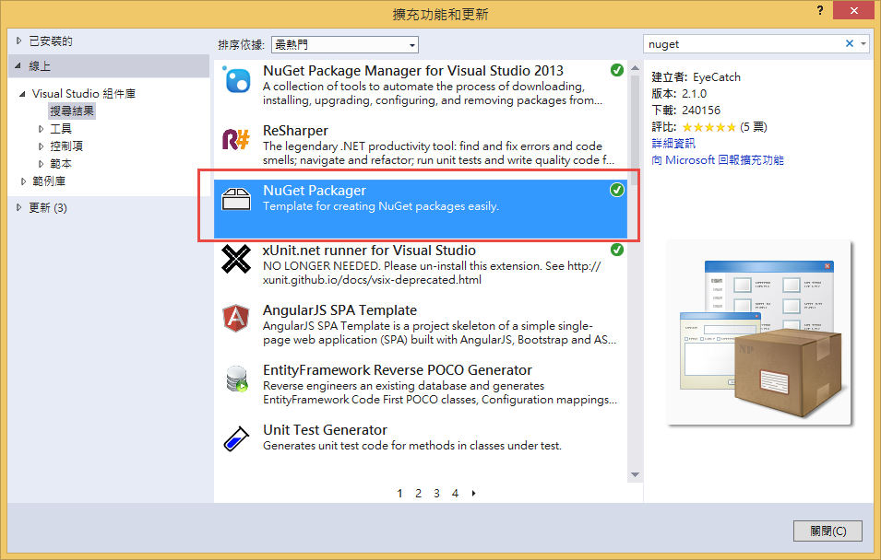Open the sort-by 最熱門 dropdown
The image size is (881, 560).
345,45
